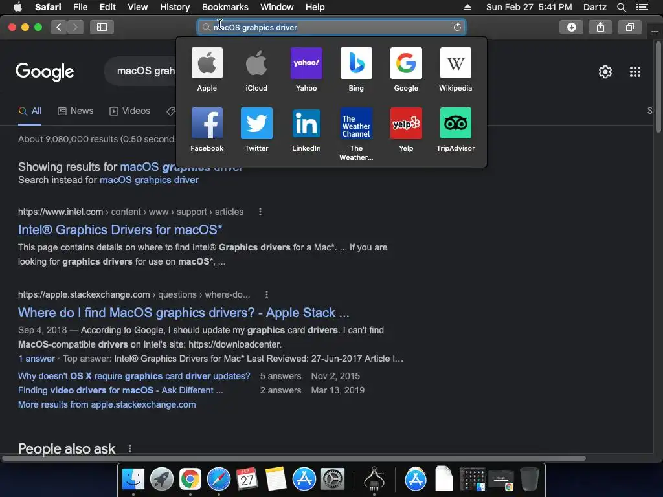Screen dimensions: 663x497
Task: Open the iCloud favorite tile
Action: [x=256, y=63]
